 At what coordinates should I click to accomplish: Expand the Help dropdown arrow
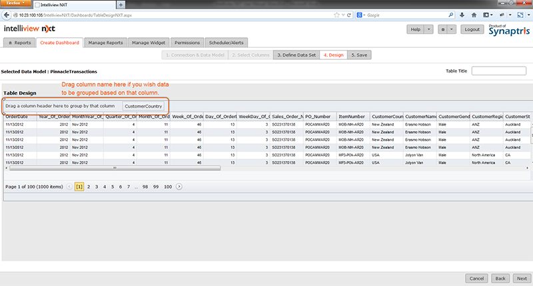428,30
